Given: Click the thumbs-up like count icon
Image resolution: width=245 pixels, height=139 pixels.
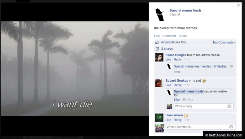Looking at the screenshot, I should [157, 42].
